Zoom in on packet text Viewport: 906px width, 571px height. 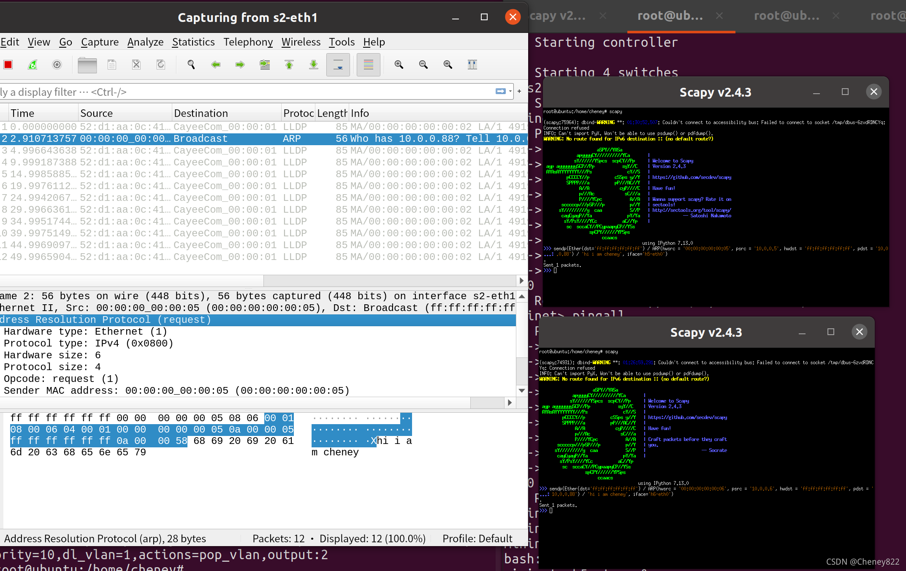(399, 65)
